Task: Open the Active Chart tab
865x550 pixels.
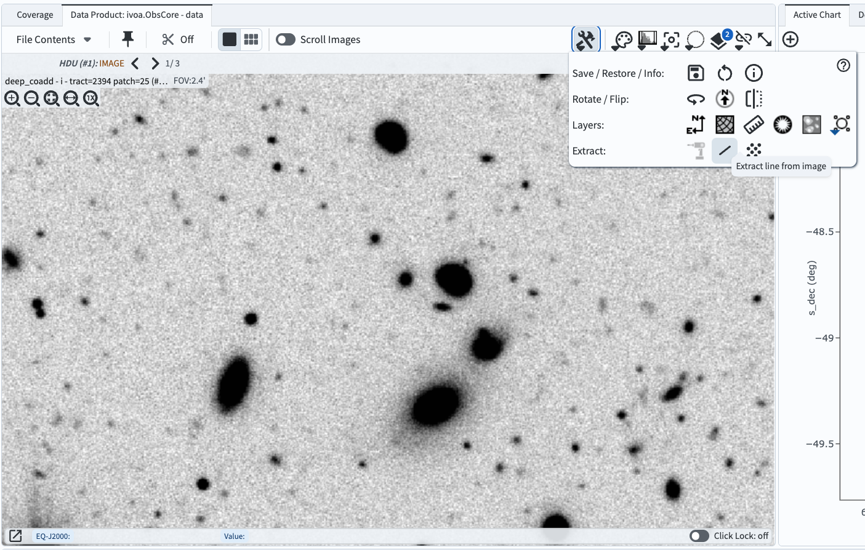Action: (x=816, y=15)
